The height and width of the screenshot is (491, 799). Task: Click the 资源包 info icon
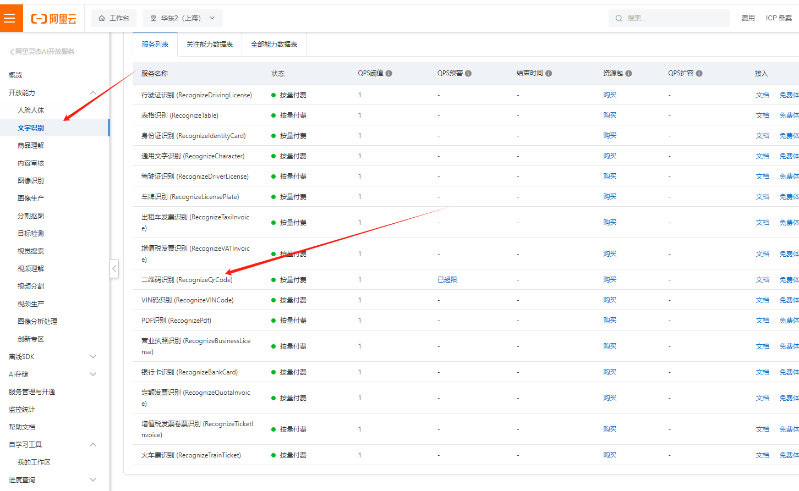[x=628, y=73]
